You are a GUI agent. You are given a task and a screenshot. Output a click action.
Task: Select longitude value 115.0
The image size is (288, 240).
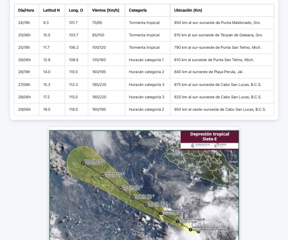pyautogui.click(x=73, y=97)
